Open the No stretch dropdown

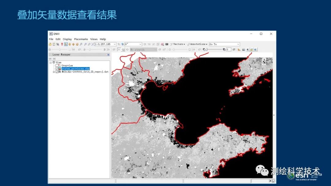[155, 50]
